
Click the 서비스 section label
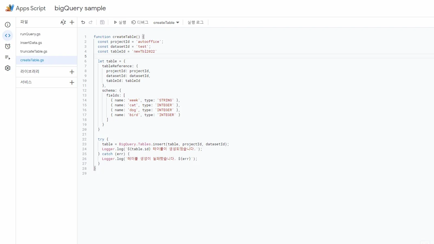pyautogui.click(x=26, y=82)
